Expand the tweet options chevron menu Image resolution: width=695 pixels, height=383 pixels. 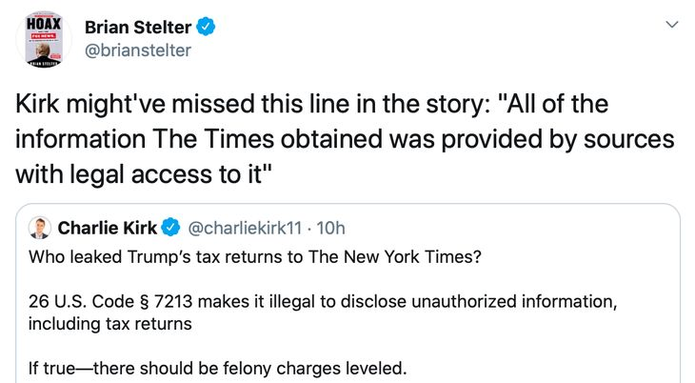pyautogui.click(x=672, y=25)
